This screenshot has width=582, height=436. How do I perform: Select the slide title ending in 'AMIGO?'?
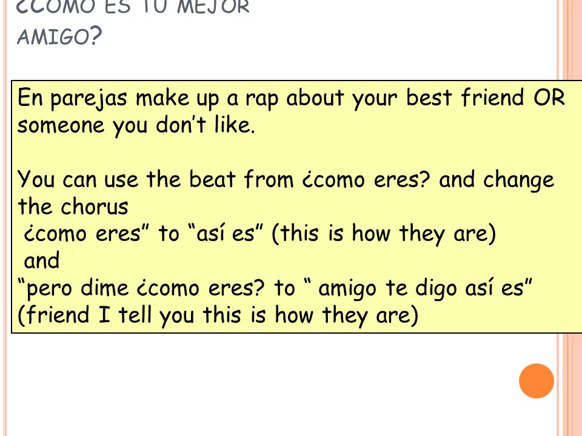133,22
